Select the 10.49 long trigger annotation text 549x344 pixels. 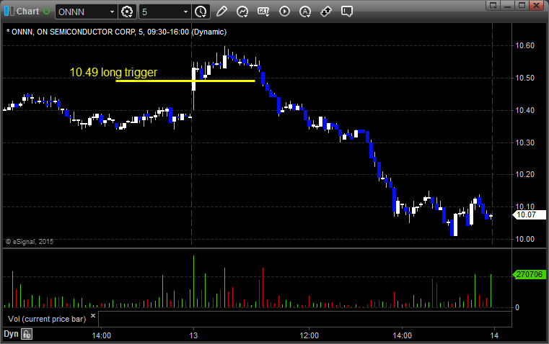tap(113, 72)
